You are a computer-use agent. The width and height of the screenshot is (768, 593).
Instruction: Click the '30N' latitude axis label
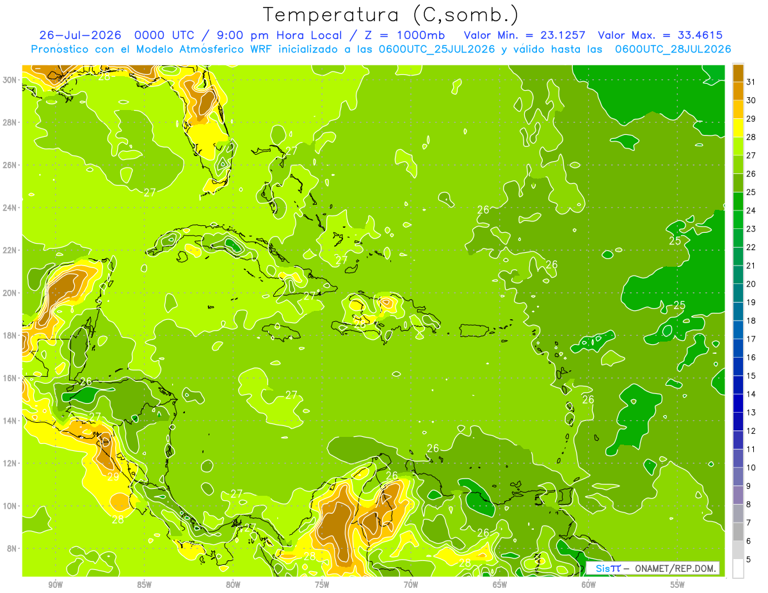click(10, 80)
